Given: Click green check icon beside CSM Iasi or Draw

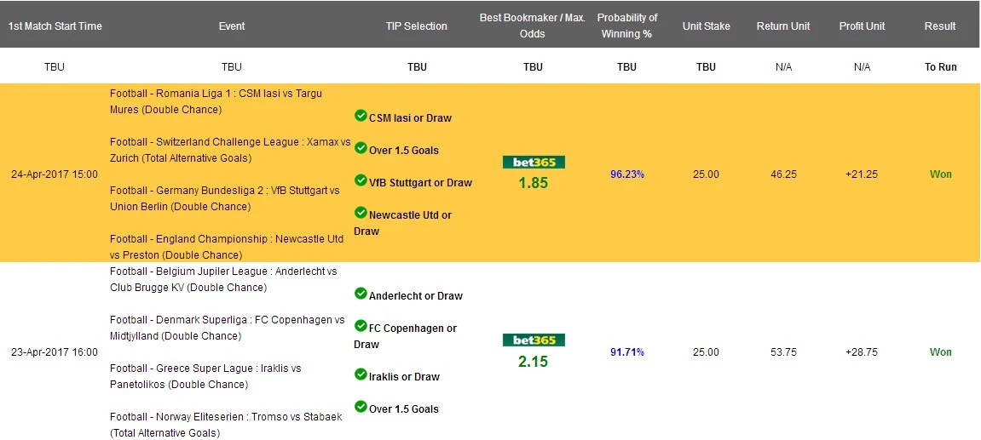Looking at the screenshot, I should 361,116.
